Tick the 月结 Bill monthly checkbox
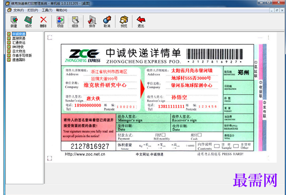 click(x=164, y=135)
